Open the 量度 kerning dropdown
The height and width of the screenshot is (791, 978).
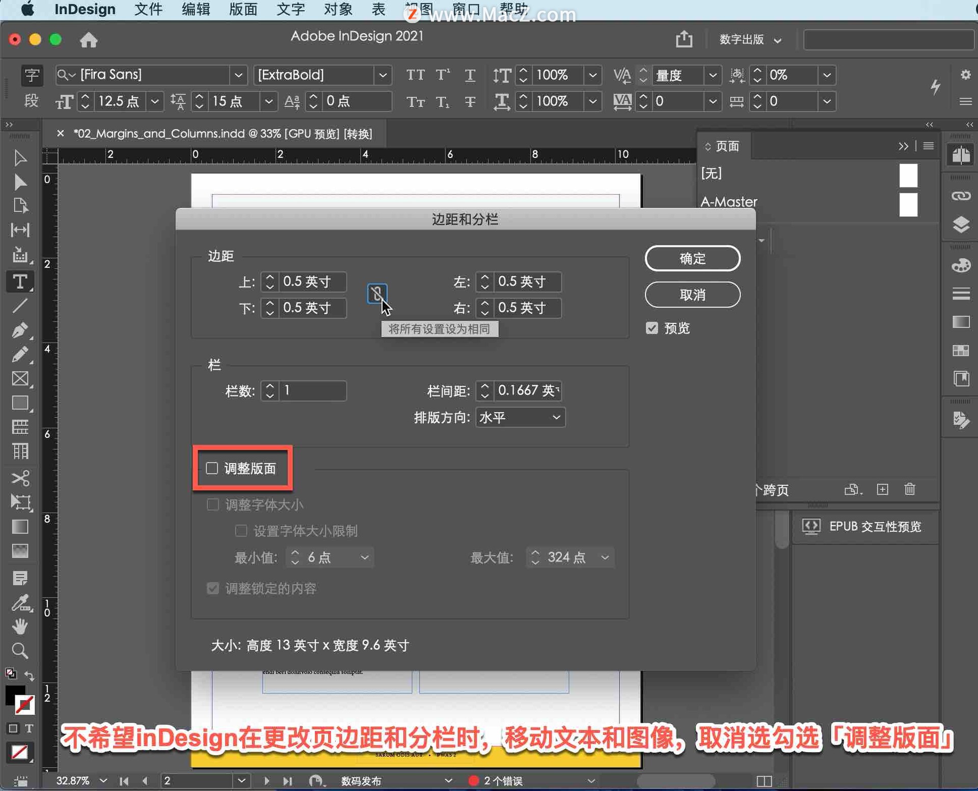coord(713,75)
